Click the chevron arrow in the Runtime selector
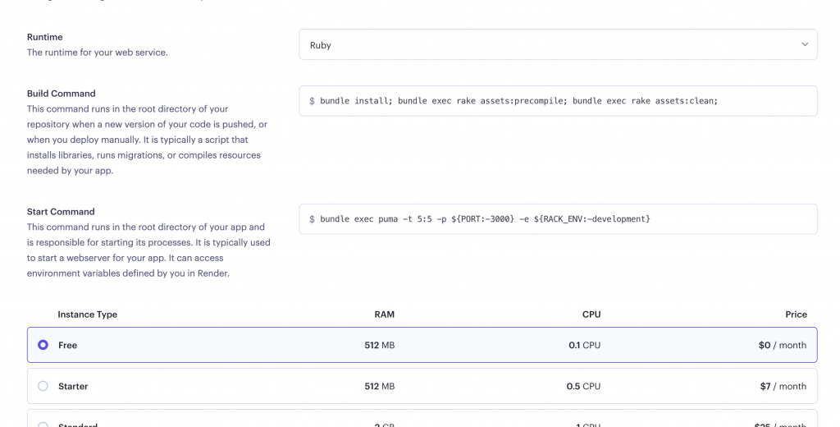The image size is (840, 427). point(804,45)
